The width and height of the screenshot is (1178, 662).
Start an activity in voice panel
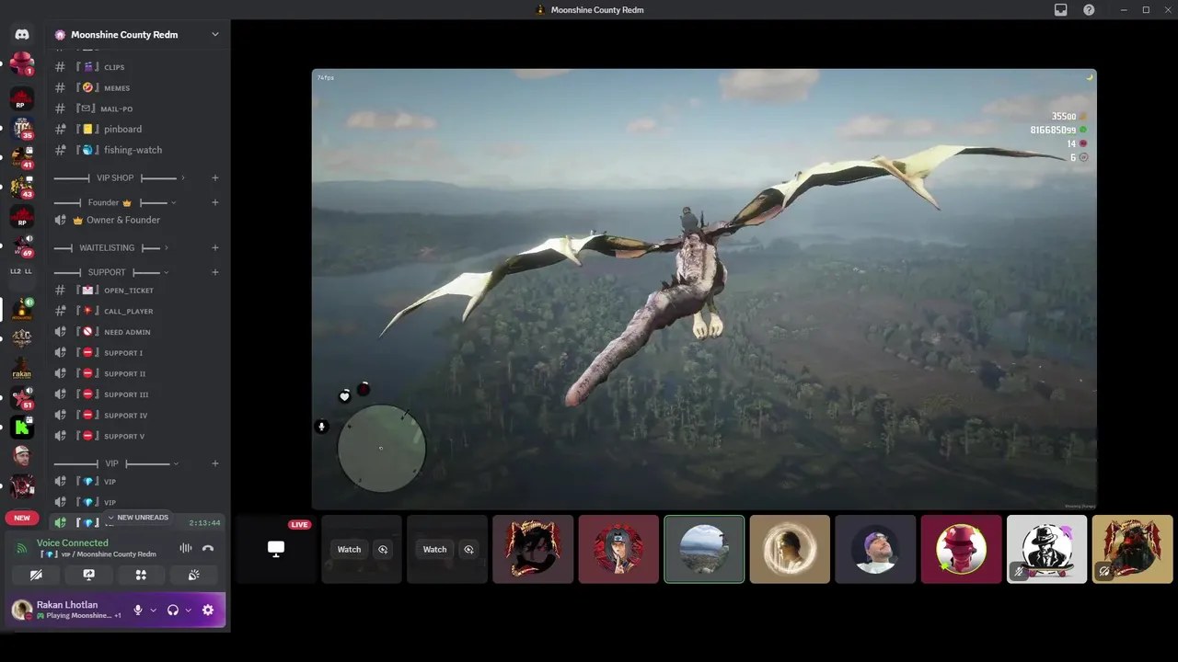point(141,575)
